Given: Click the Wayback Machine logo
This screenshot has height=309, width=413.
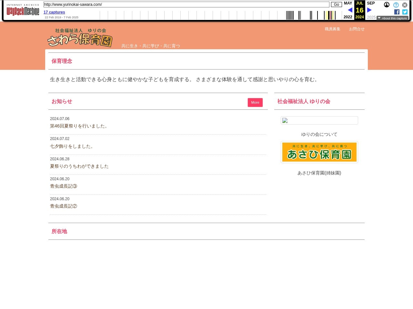Looking at the screenshot, I should click(x=23, y=11).
